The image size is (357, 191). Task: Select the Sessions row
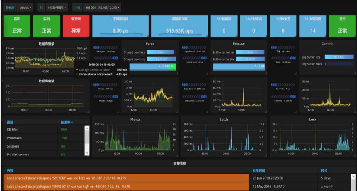coord(44,146)
